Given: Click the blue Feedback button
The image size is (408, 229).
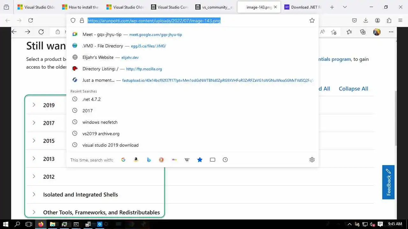Looking at the screenshot, I should pyautogui.click(x=388, y=182).
